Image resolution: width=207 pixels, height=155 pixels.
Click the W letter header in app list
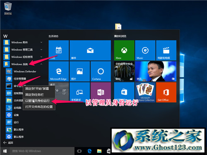pos(5,36)
